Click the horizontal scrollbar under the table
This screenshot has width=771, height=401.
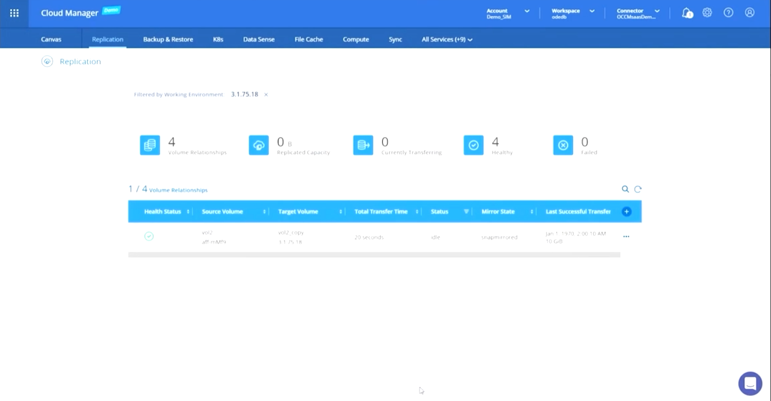click(x=374, y=255)
